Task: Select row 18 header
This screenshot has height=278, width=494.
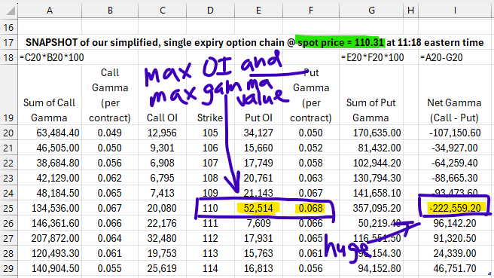Action: (x=9, y=58)
